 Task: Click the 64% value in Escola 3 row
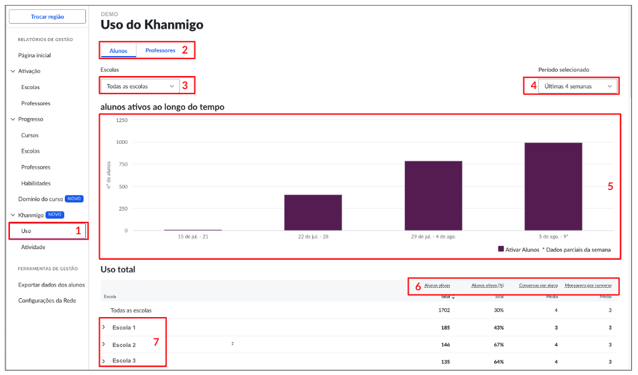[499, 361]
